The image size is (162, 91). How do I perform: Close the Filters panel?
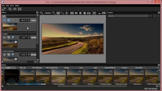(159, 65)
